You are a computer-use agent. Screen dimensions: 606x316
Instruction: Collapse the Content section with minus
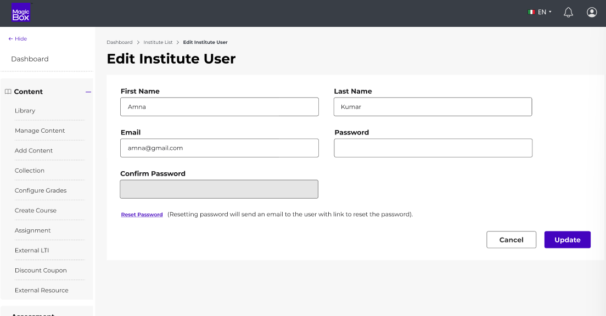click(x=88, y=92)
